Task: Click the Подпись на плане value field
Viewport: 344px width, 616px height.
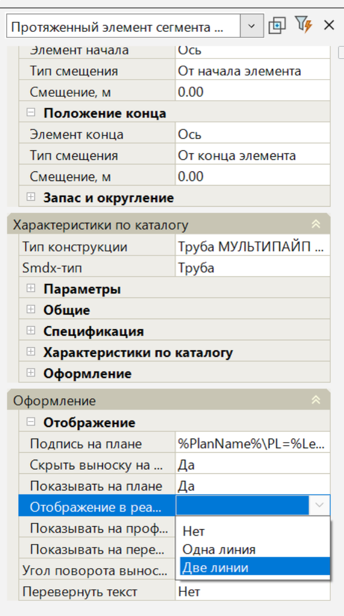Action: 253,444
